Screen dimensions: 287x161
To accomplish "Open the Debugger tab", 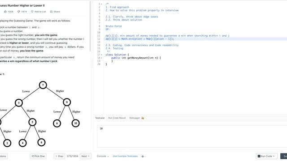I will (x=135, y=118).
